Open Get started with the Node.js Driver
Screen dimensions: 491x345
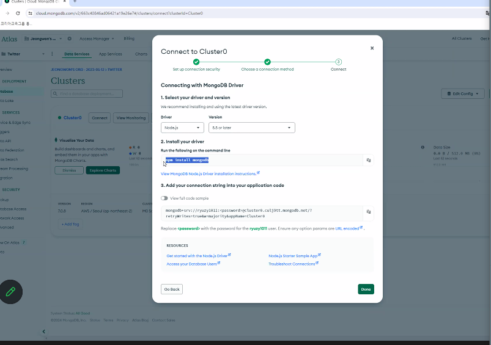coord(199,256)
